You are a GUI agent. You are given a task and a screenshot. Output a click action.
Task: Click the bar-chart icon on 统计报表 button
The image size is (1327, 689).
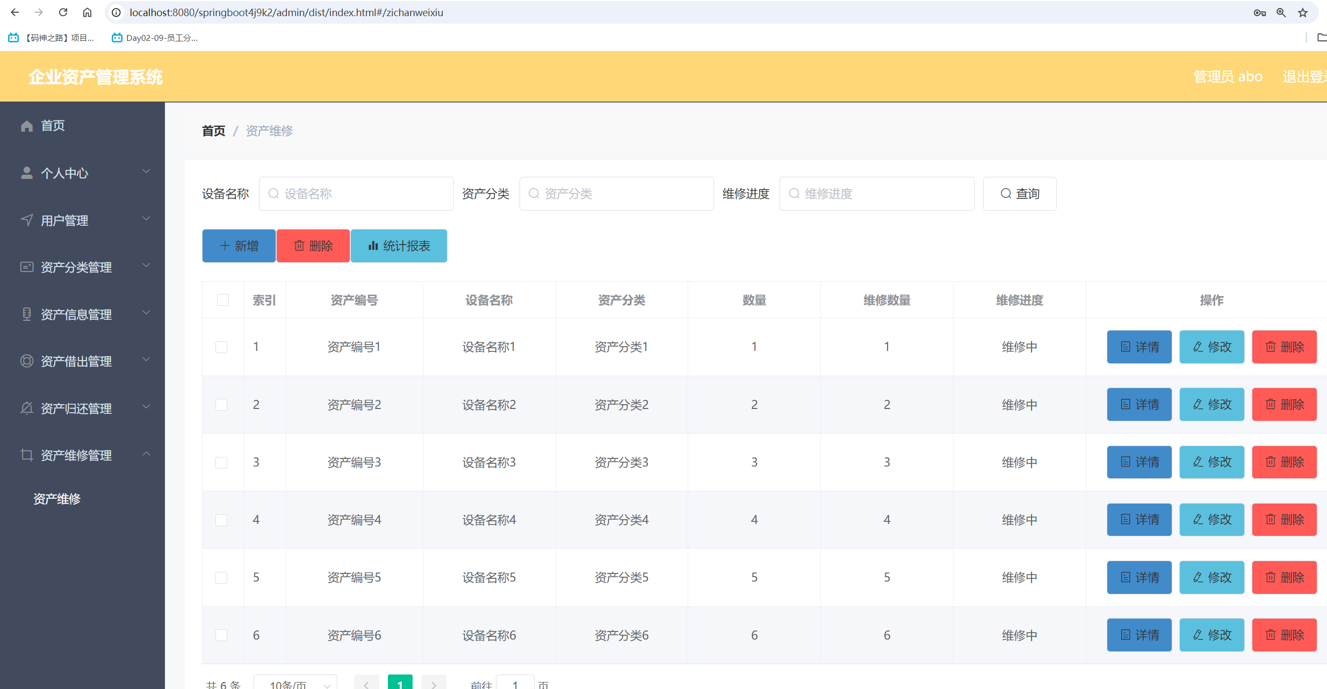(373, 246)
